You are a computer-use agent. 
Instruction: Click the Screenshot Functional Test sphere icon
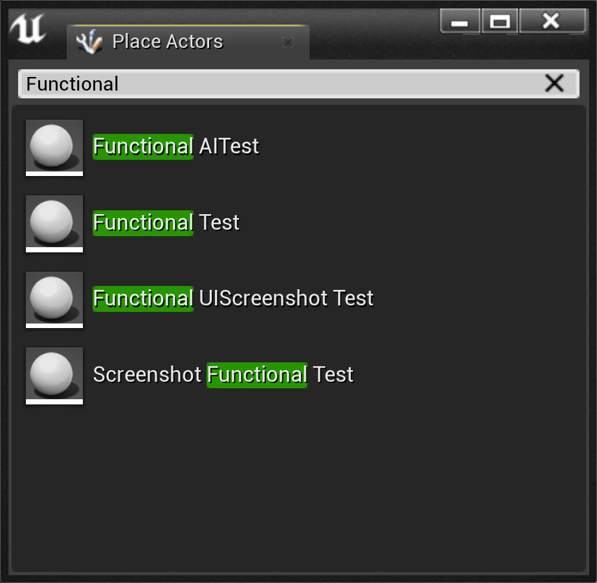click(x=54, y=375)
